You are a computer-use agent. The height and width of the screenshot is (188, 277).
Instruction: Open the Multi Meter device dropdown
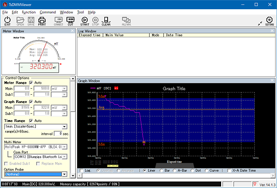coord(65,146)
